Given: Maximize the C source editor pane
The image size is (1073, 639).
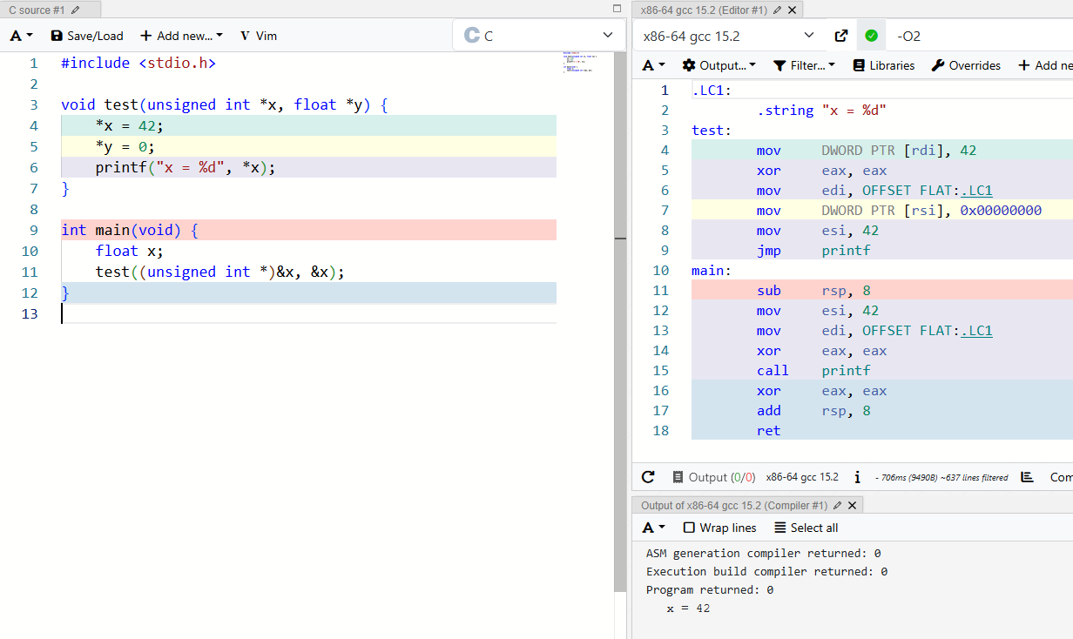Looking at the screenshot, I should pos(617,8).
